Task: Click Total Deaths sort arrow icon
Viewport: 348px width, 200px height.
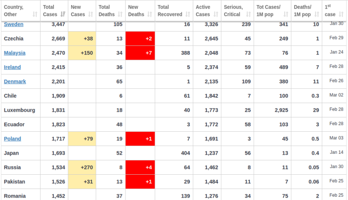Action: (120, 14)
